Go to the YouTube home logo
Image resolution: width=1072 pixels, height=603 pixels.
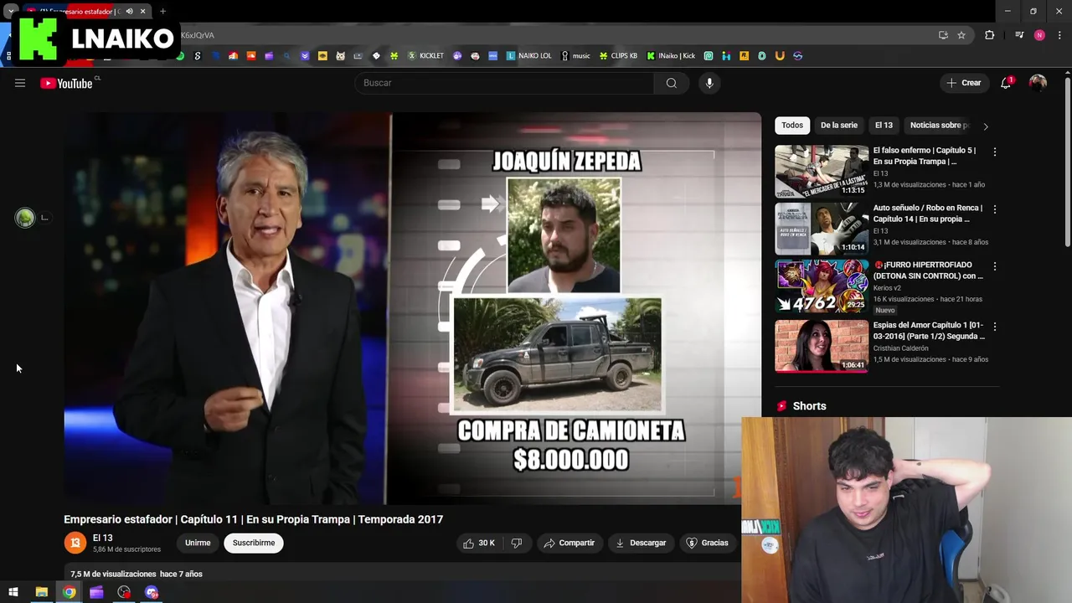pos(66,83)
